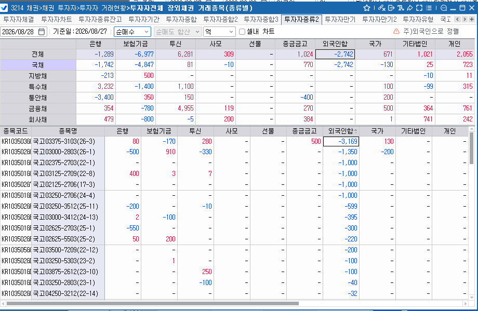Select the 투자자종류2 tab
The image size is (478, 311).
tap(301, 20)
